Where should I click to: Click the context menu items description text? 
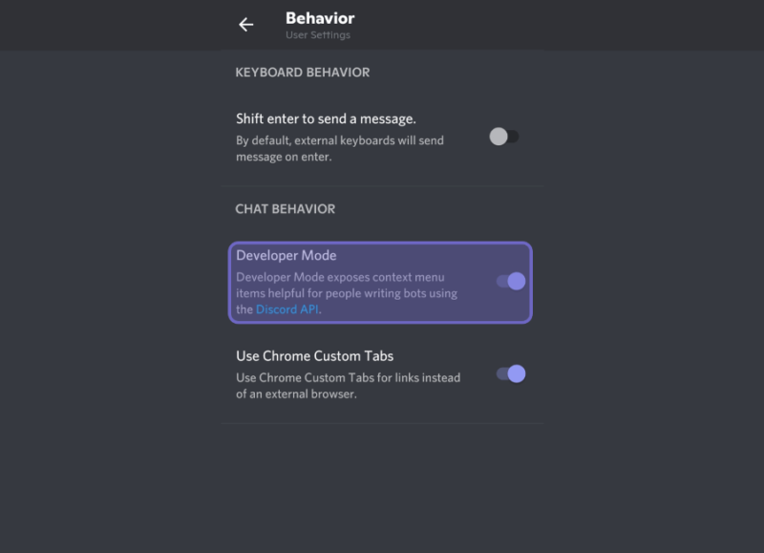pos(347,293)
